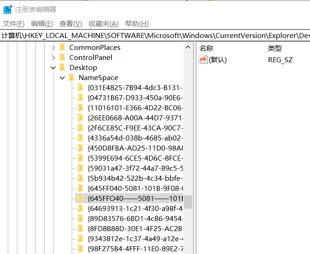The height and width of the screenshot is (254, 310).
Task: Select key {031E4825-7B94-4dc3-B131-
Action: click(x=135, y=88)
